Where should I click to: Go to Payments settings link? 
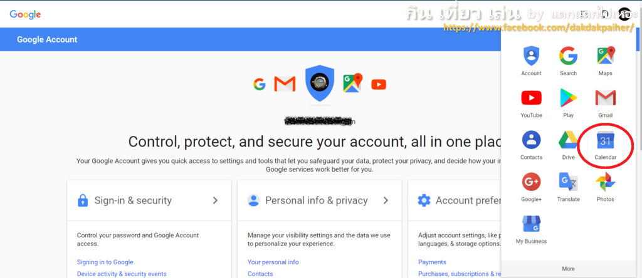point(432,262)
